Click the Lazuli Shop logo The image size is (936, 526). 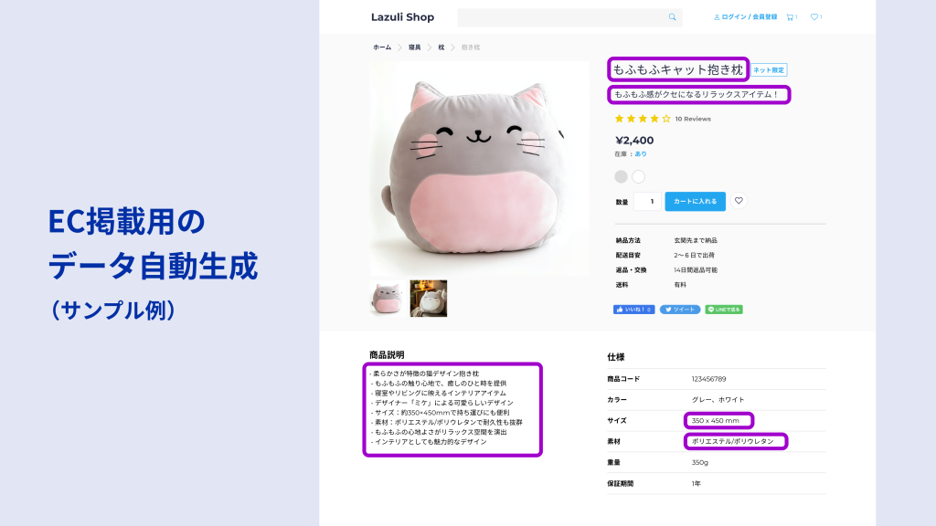[402, 17]
